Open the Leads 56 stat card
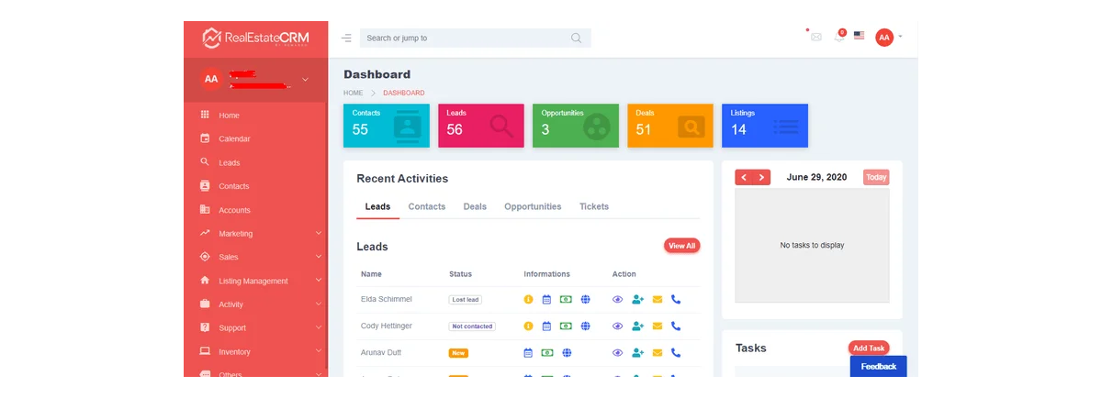Screen dimensions: 1102x398 (x=481, y=126)
